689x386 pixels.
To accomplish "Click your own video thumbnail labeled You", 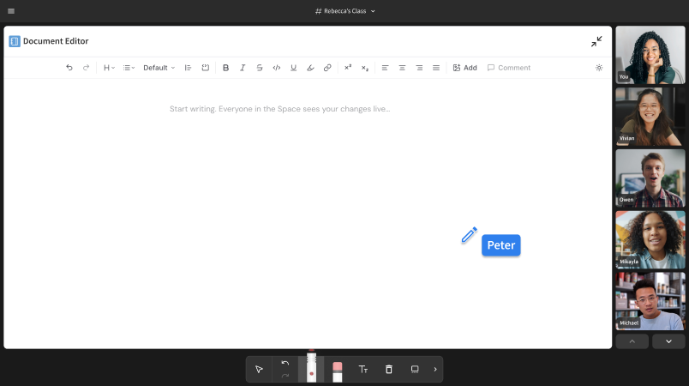I will pyautogui.click(x=650, y=55).
